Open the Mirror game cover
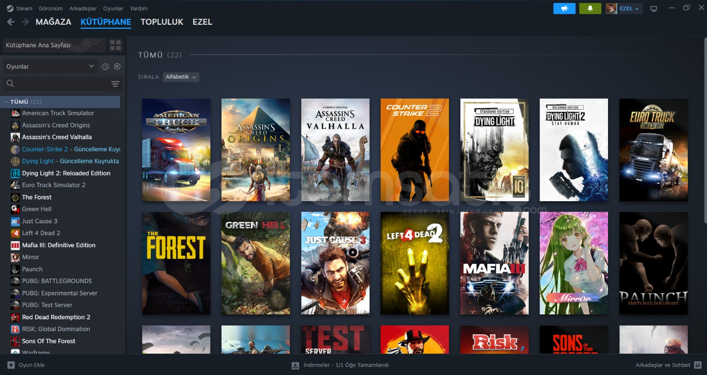The width and height of the screenshot is (707, 375). point(574,263)
